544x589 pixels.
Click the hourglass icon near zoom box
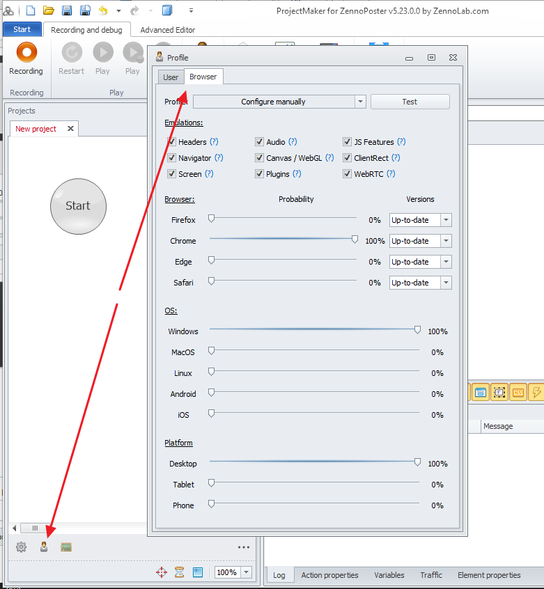pyautogui.click(x=180, y=572)
